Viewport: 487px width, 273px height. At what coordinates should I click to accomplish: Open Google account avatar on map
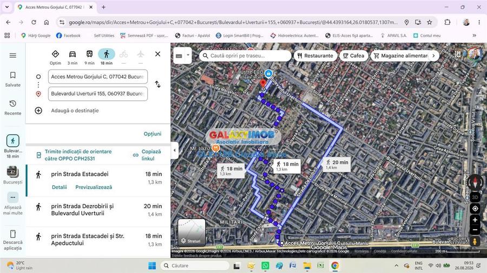473,53
